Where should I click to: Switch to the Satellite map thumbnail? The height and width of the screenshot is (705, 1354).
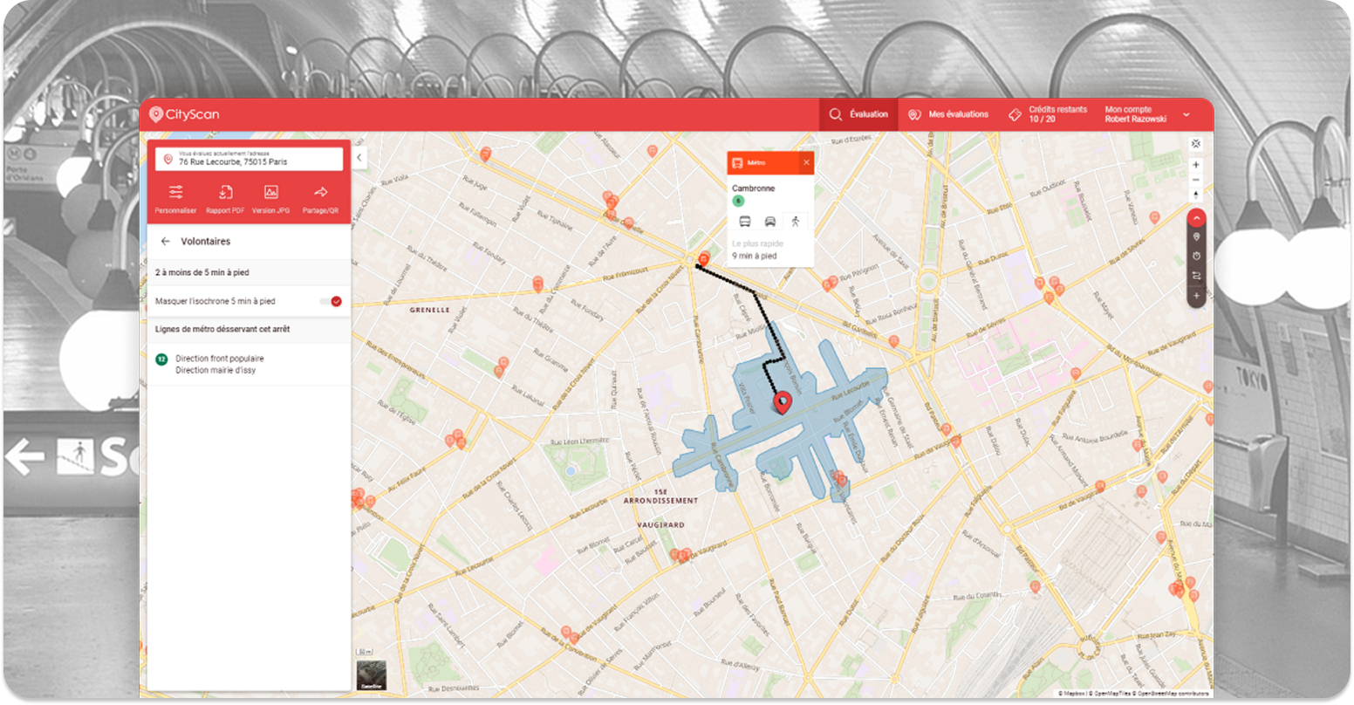pyautogui.click(x=371, y=674)
